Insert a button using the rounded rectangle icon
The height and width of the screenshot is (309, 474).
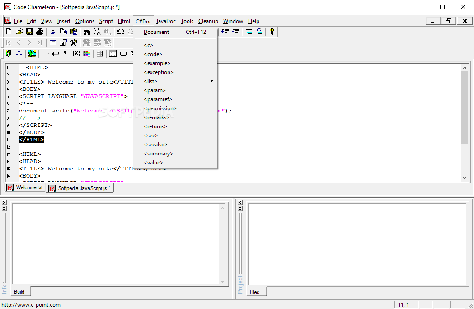click(x=123, y=53)
